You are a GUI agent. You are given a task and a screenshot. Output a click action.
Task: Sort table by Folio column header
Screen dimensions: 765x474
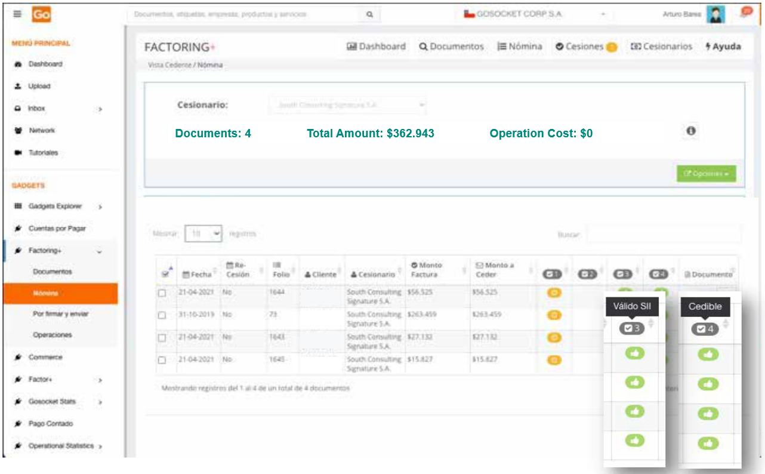pos(281,270)
